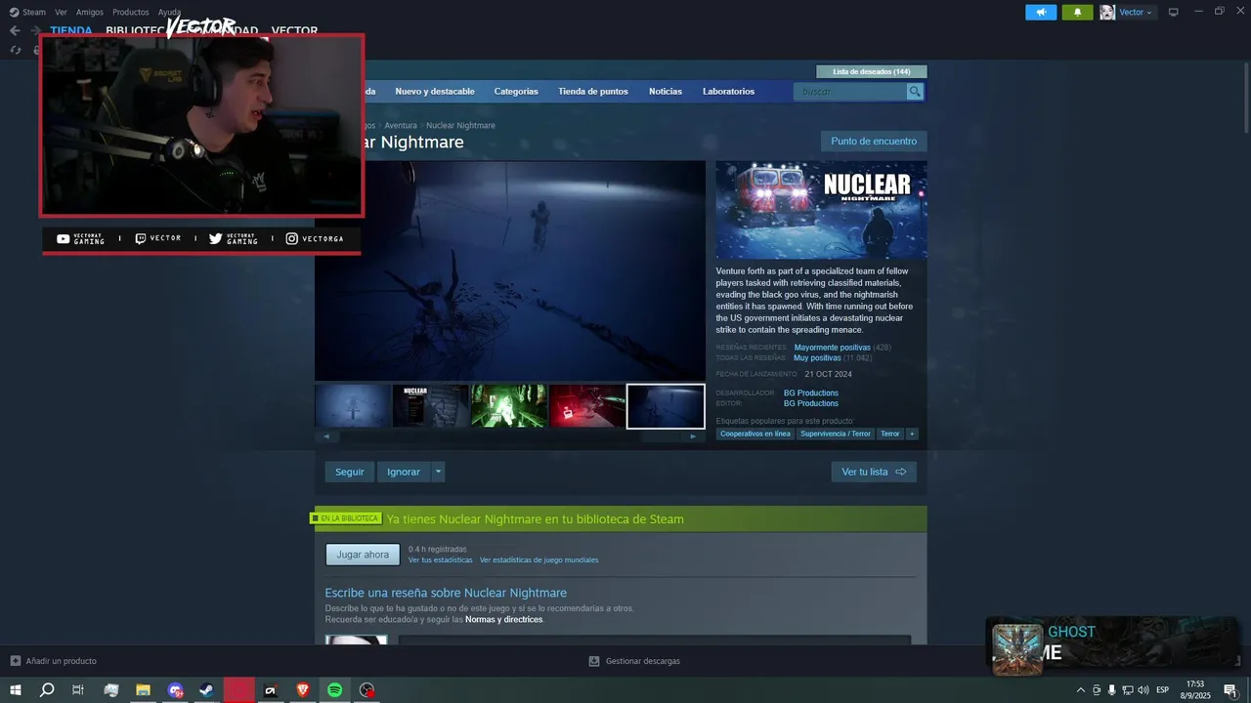The image size is (1251, 703).
Task: Open Ver estadísticas de juego mundiales link
Action: click(539, 560)
